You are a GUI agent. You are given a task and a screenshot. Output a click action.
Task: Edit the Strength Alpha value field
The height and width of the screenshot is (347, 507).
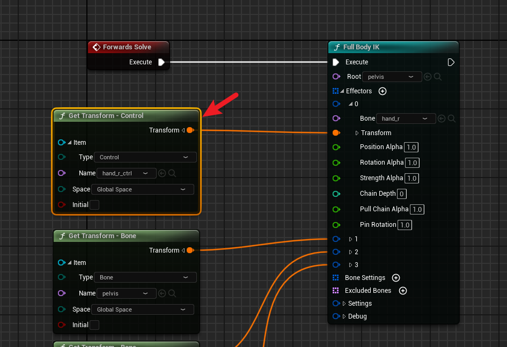[412, 179]
